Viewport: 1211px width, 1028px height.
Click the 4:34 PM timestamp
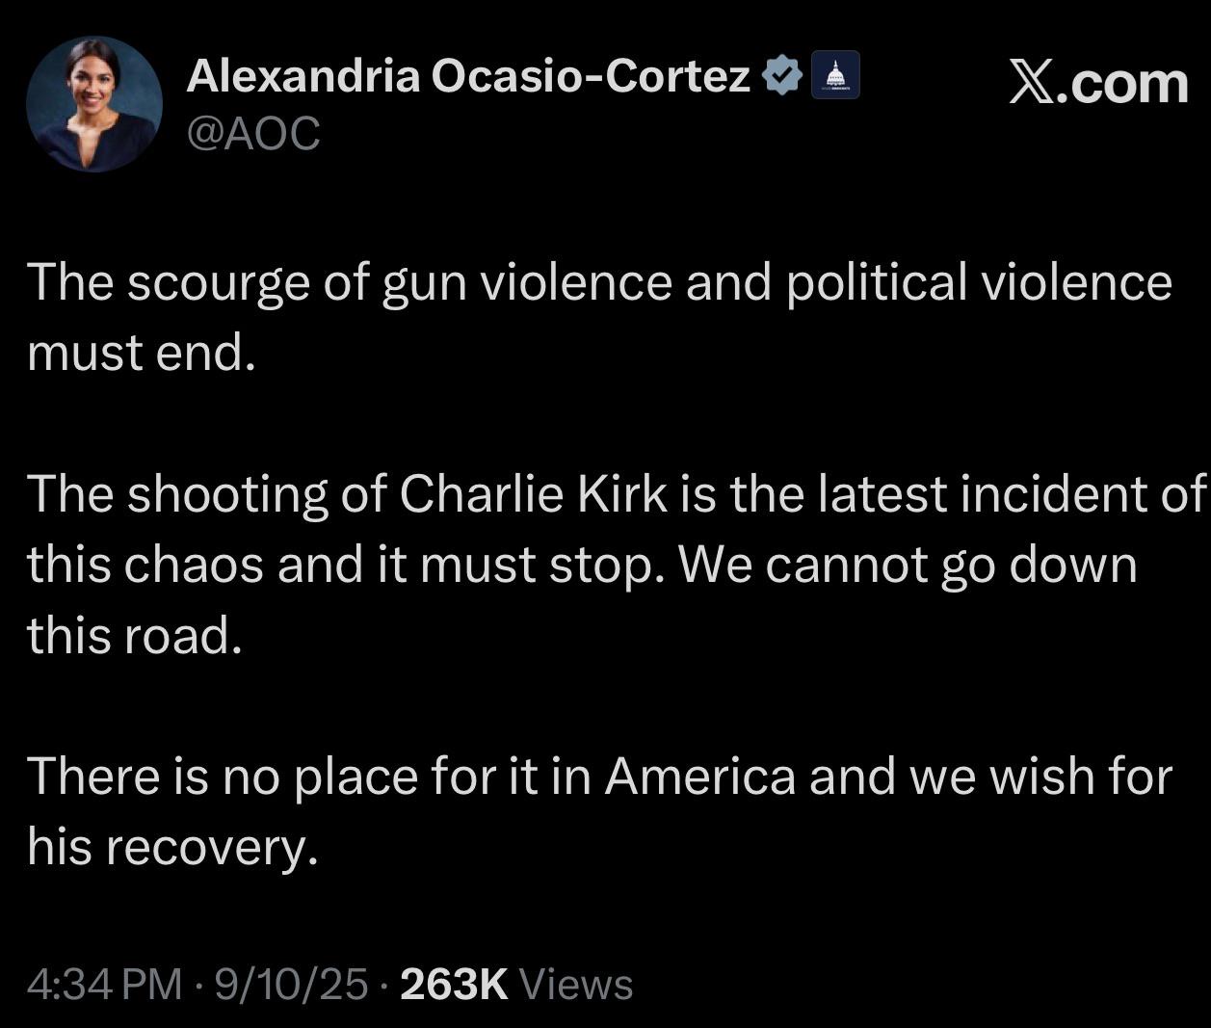tap(104, 984)
